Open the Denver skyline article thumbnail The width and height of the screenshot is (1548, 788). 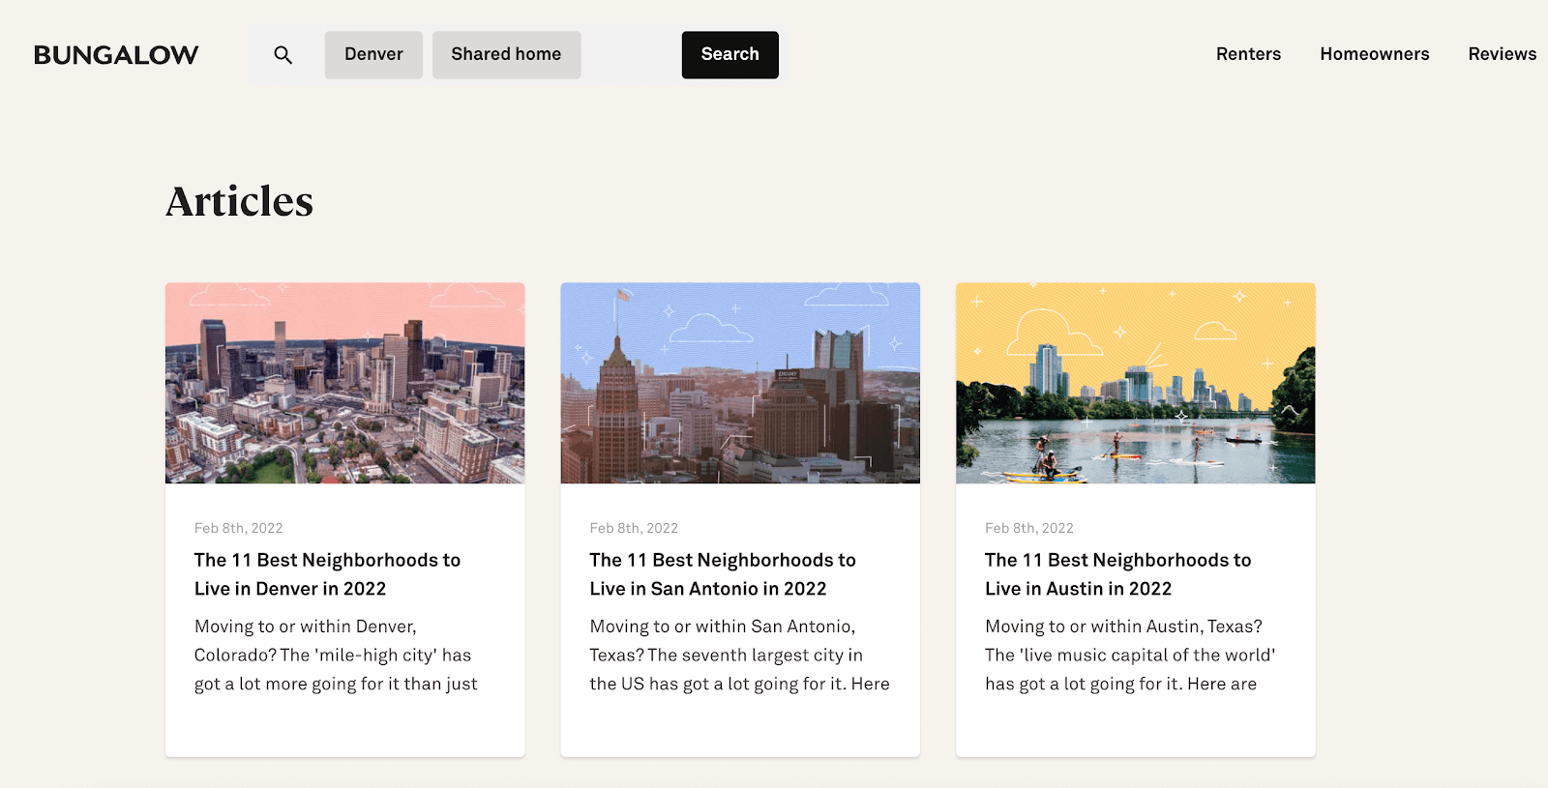click(345, 383)
